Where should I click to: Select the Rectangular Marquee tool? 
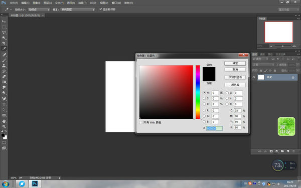pyautogui.click(x=4, y=27)
